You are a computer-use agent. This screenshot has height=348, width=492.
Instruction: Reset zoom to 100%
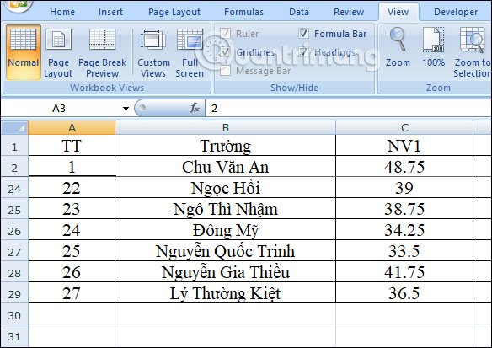[434, 47]
